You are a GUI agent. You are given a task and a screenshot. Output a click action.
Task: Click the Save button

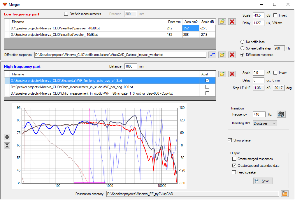(x=263, y=181)
